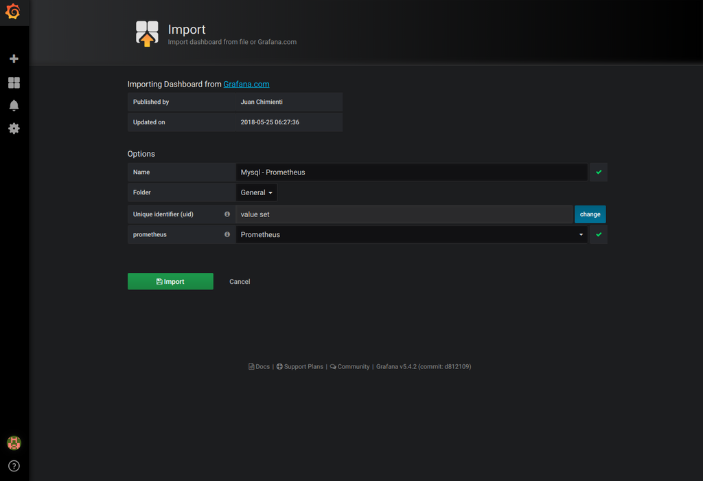Cancel the dashboard import
The height and width of the screenshot is (481, 703).
240,282
